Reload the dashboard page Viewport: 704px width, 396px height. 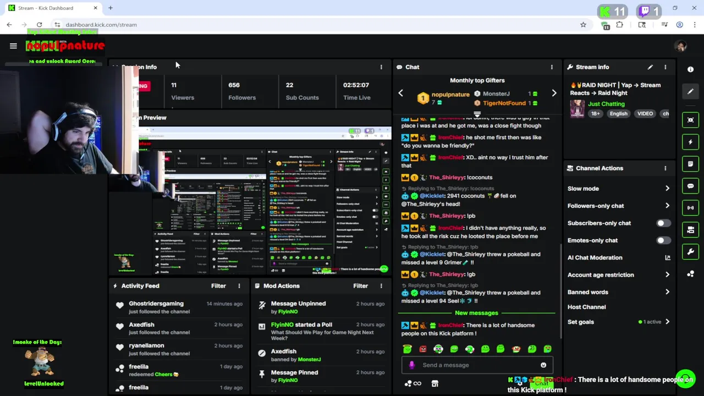pyautogui.click(x=39, y=25)
